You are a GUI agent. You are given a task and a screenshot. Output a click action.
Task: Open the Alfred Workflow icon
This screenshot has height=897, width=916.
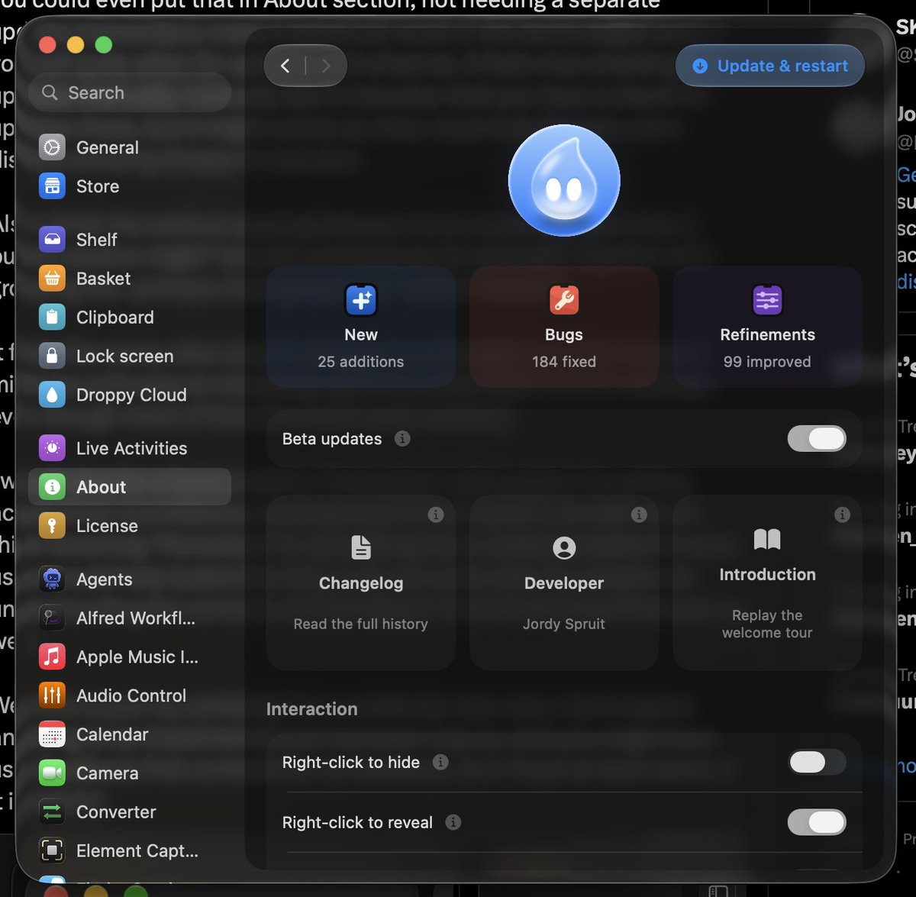click(52, 618)
